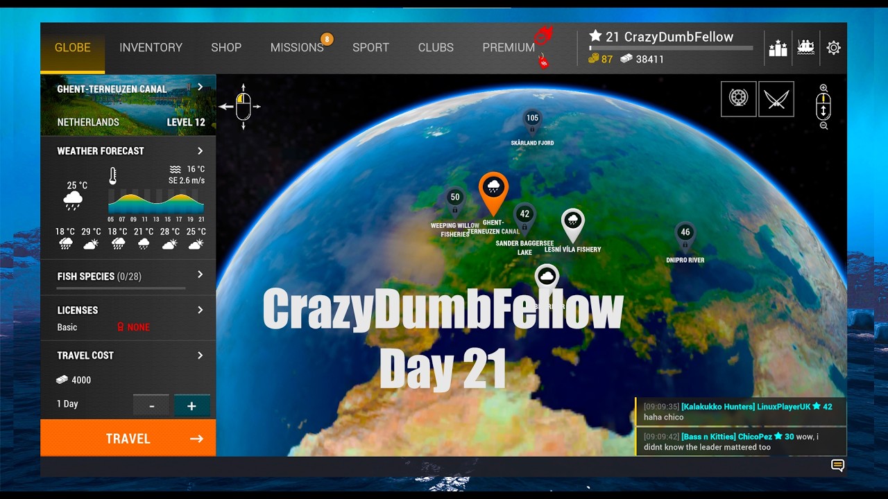The width and height of the screenshot is (888, 499).
Task: Click LinuxPlayerUK's chat message
Action: click(741, 412)
